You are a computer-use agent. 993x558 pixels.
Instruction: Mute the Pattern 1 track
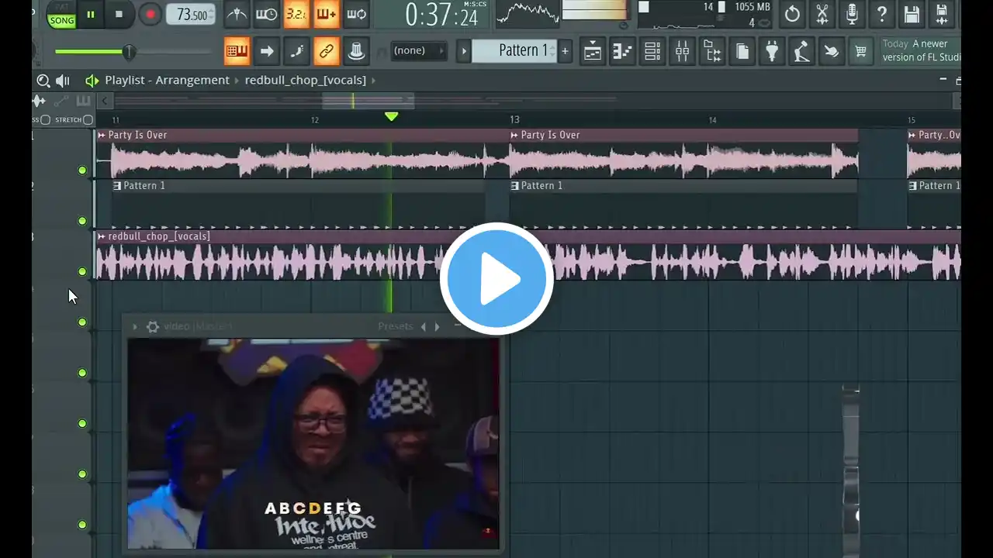pyautogui.click(x=82, y=221)
